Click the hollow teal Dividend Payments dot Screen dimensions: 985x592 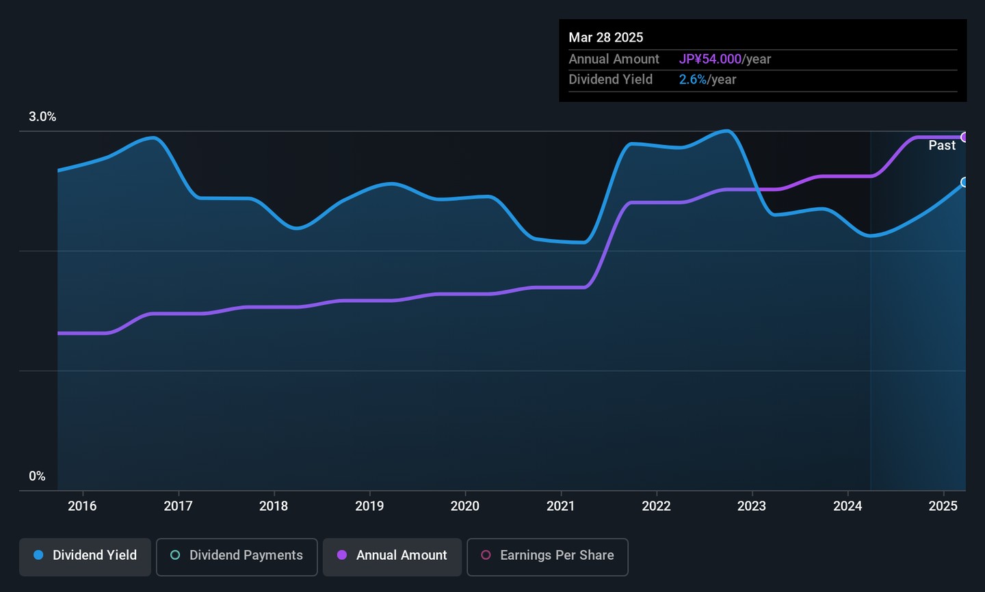tap(175, 555)
